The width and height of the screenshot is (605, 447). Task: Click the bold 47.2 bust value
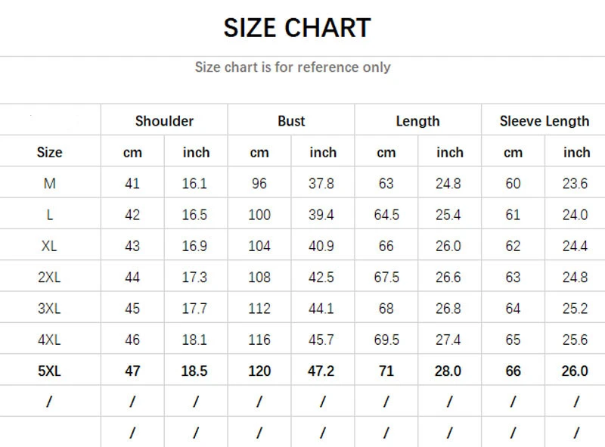[x=322, y=371]
